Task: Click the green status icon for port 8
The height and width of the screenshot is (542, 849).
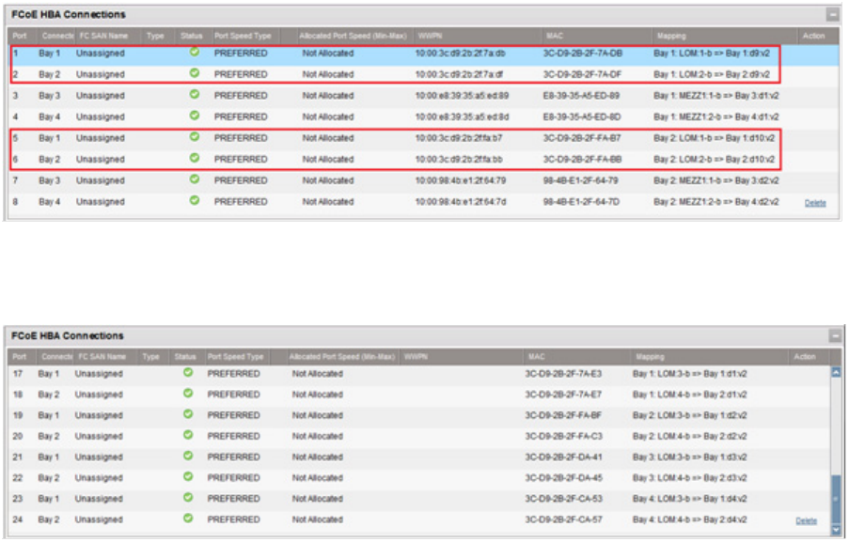Action: [194, 200]
